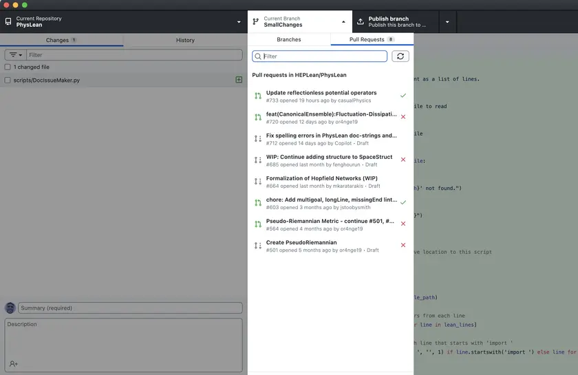Toggle the '1 changed file' select-all checkbox
The height and width of the screenshot is (375, 578).
[x=8, y=67]
